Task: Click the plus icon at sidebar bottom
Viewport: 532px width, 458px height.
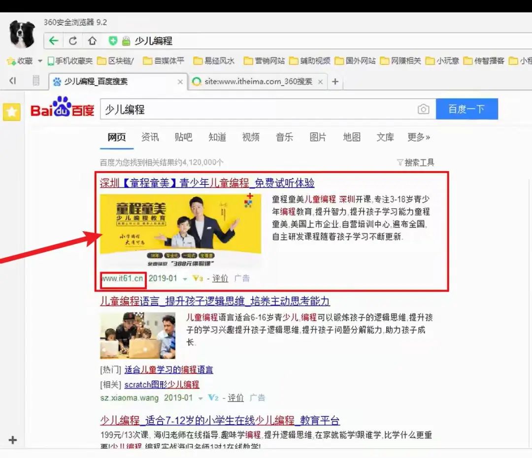Action: pyautogui.click(x=12, y=440)
